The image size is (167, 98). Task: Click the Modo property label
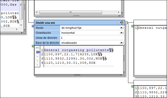(x=39, y=28)
